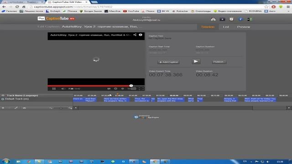Open a new browser tab

[x=94, y=2]
